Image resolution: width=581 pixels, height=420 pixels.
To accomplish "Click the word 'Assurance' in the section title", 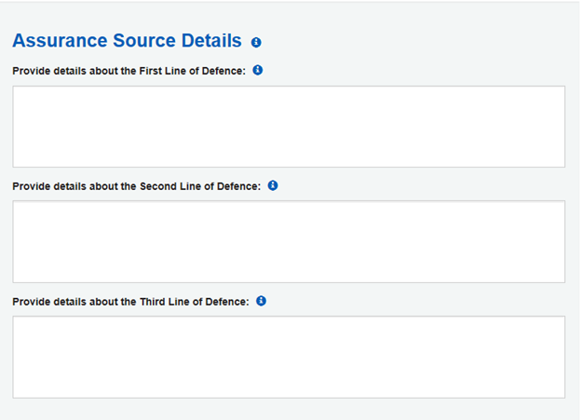I will point(60,40).
